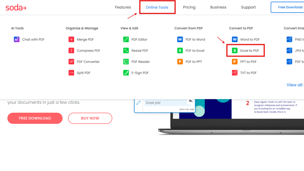Click the PDF to Word icon

click(x=180, y=39)
